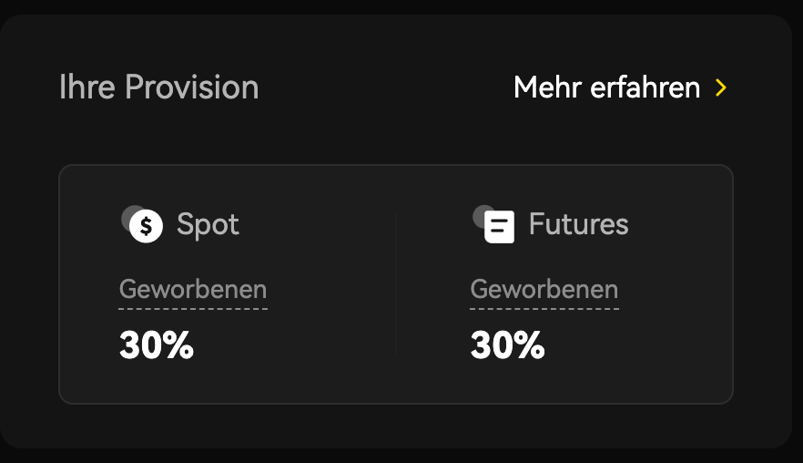Click the yellow chevron arrow icon

coord(721,87)
